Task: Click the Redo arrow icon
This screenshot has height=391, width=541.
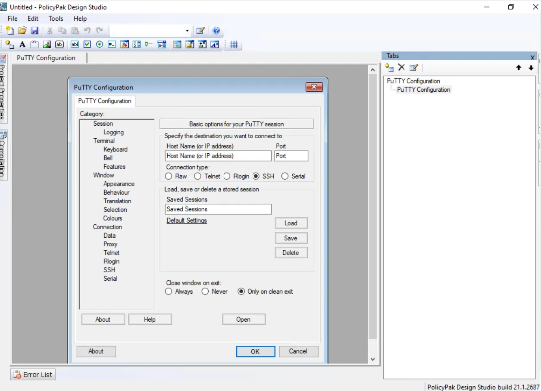Action: click(100, 31)
